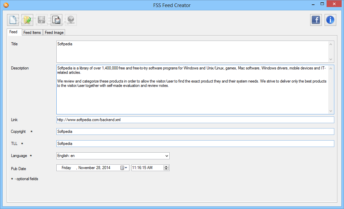Switch to the Feed tab
Screen dimensions: 344x209
point(14,32)
